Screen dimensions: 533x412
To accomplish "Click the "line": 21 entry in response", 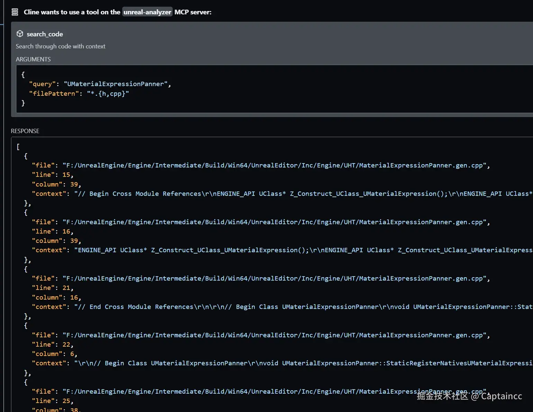I will (53, 288).
